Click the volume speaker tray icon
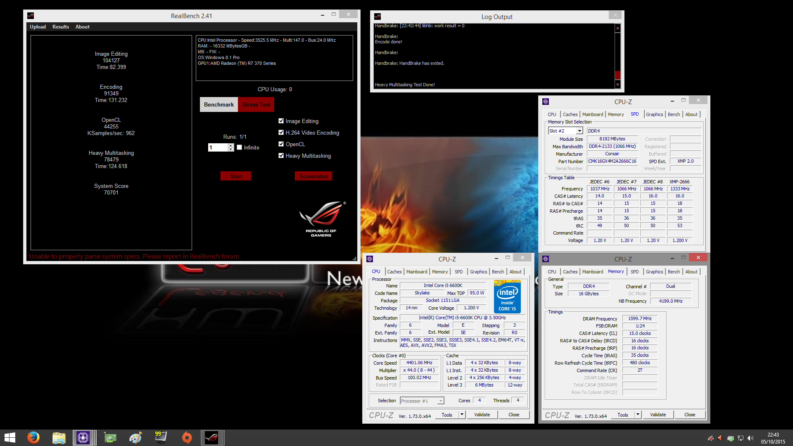The image size is (793, 446). 750,438
